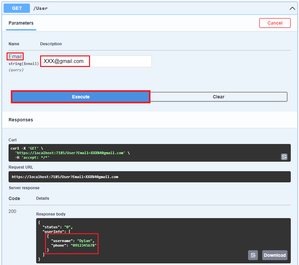
Task: Click the string($email) type label
Action: coord(24,64)
